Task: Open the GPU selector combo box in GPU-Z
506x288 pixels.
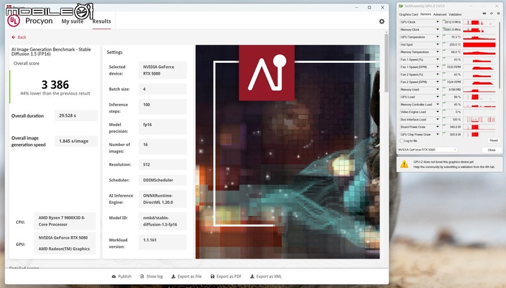Action: (x=428, y=150)
